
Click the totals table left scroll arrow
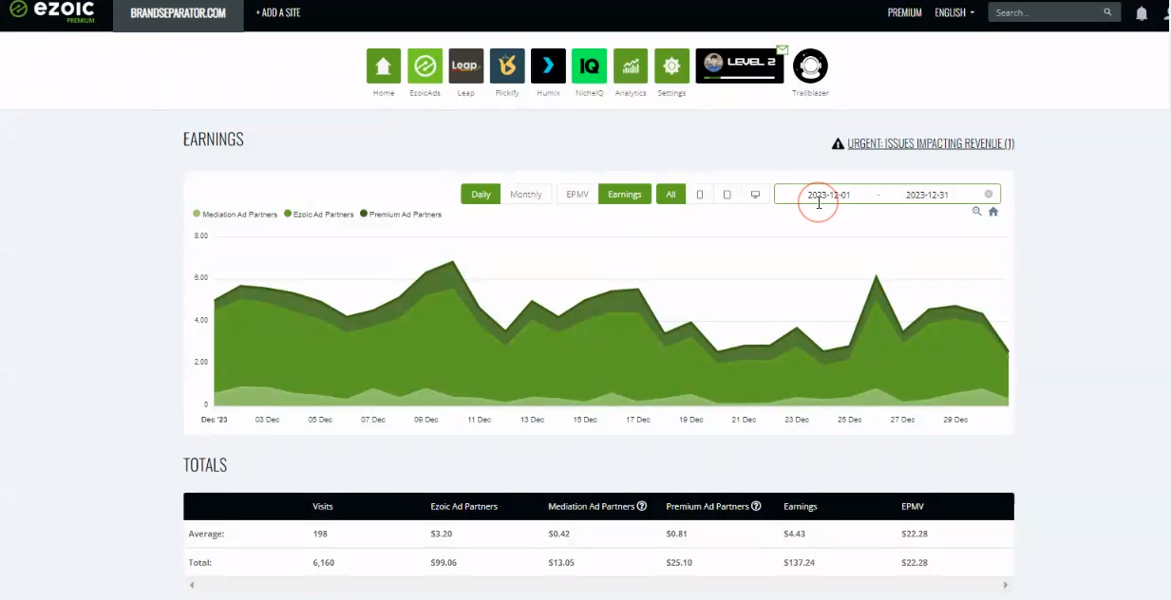click(x=192, y=585)
